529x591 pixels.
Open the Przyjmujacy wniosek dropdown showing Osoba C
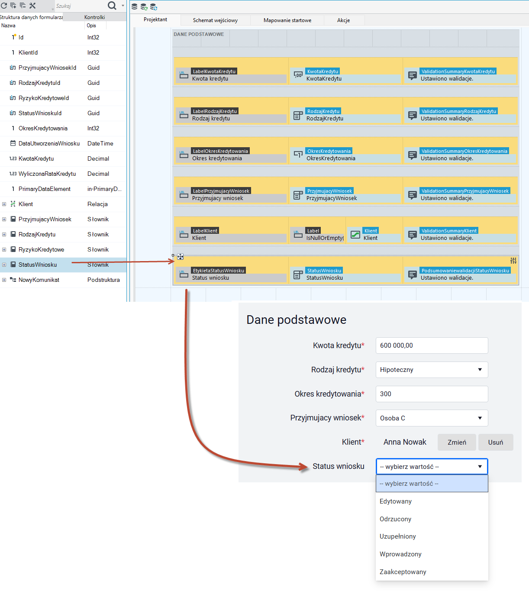[432, 418]
